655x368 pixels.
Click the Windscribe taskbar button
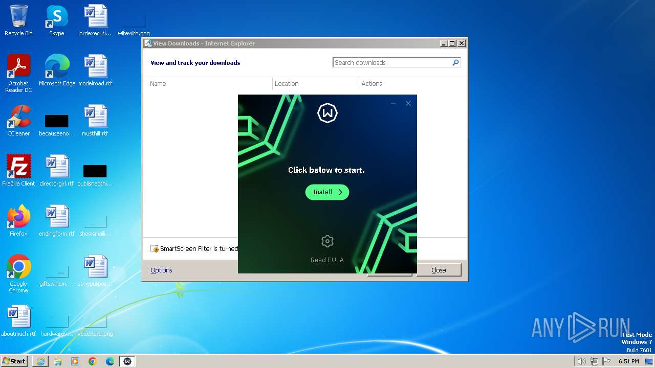[127, 361]
